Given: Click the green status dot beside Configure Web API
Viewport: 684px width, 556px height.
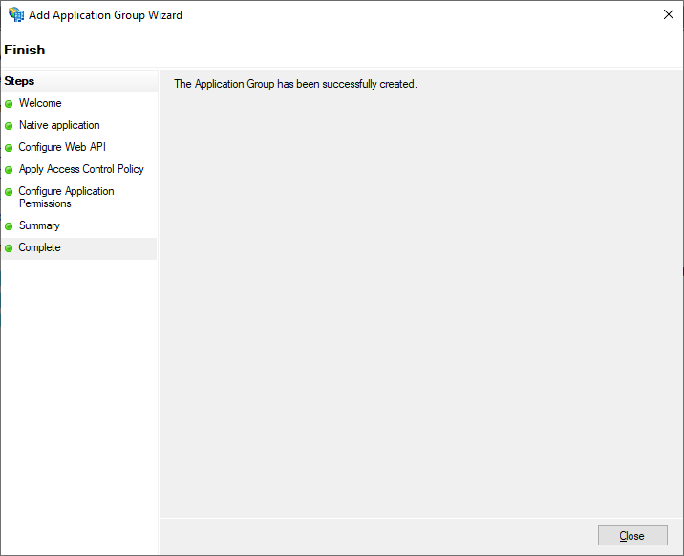Looking at the screenshot, I should (9, 148).
